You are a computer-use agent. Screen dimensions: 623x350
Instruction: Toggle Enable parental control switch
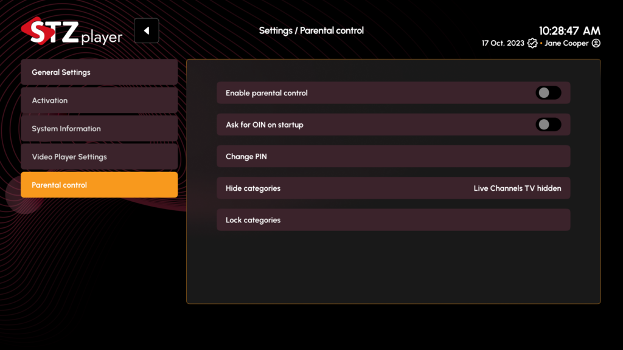[548, 93]
